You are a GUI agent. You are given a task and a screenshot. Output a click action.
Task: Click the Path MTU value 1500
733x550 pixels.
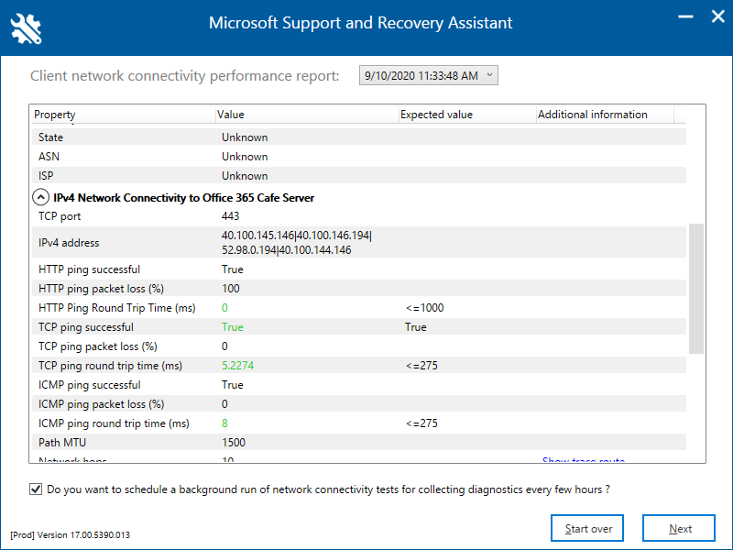click(x=234, y=443)
